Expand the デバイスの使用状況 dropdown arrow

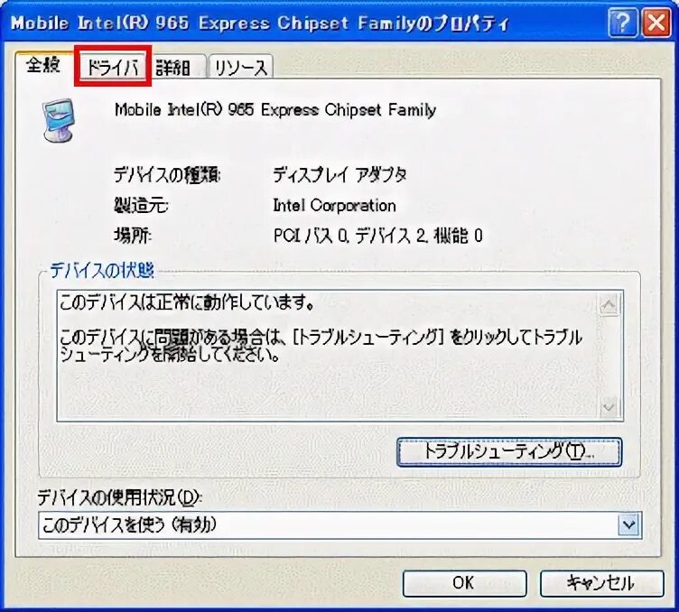628,525
